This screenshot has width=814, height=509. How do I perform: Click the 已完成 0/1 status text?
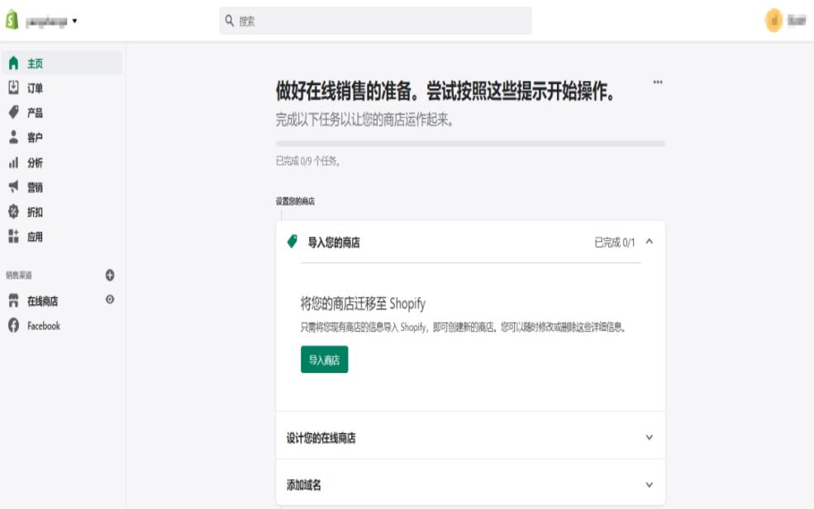[x=615, y=242]
